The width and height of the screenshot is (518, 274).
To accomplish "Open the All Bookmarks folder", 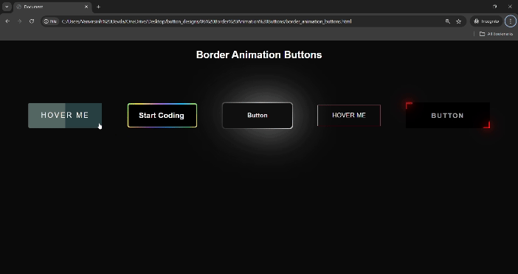I will [496, 34].
